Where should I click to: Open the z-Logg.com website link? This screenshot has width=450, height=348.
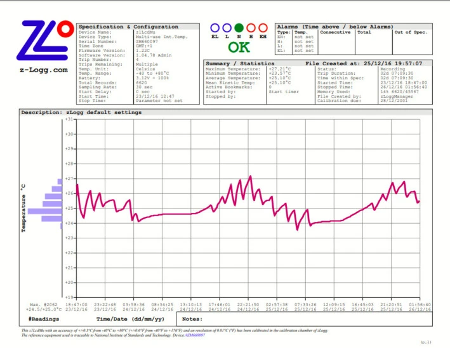coord(42,70)
